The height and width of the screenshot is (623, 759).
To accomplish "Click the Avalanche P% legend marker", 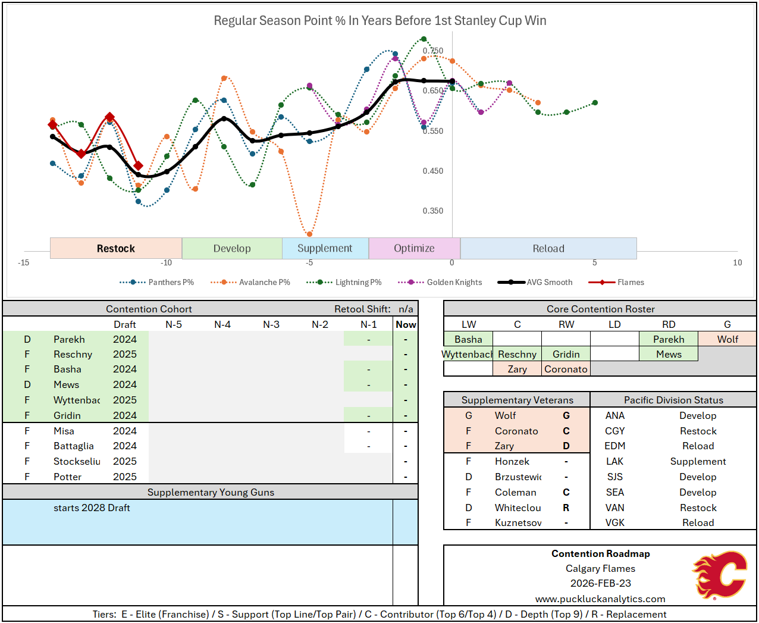I will (224, 282).
